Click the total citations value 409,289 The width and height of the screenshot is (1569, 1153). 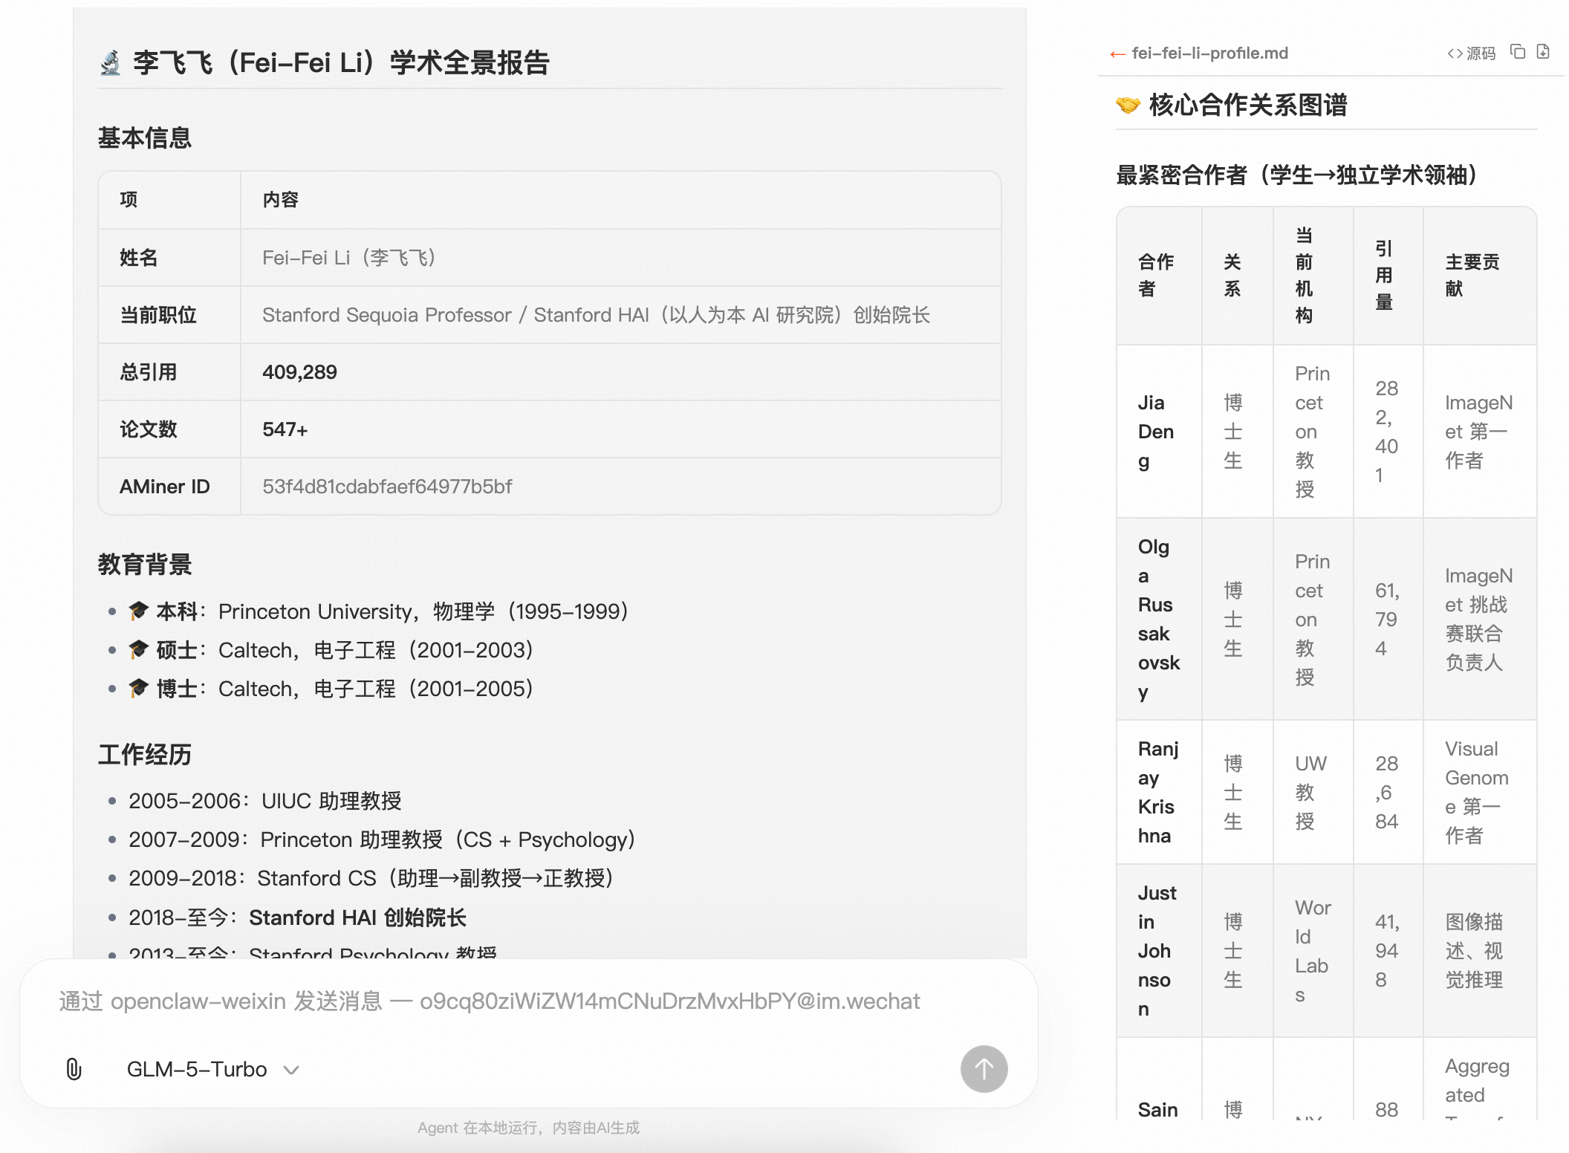299,372
